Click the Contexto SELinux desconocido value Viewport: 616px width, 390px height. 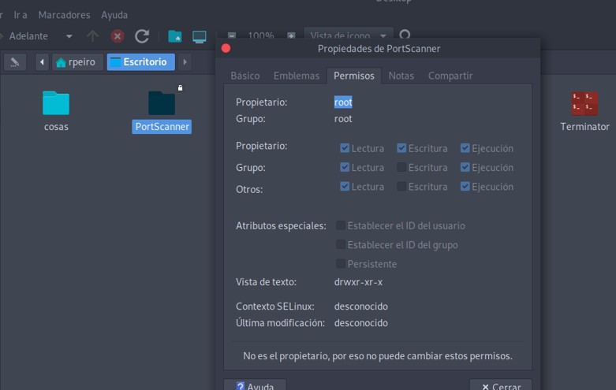pyautogui.click(x=360, y=306)
